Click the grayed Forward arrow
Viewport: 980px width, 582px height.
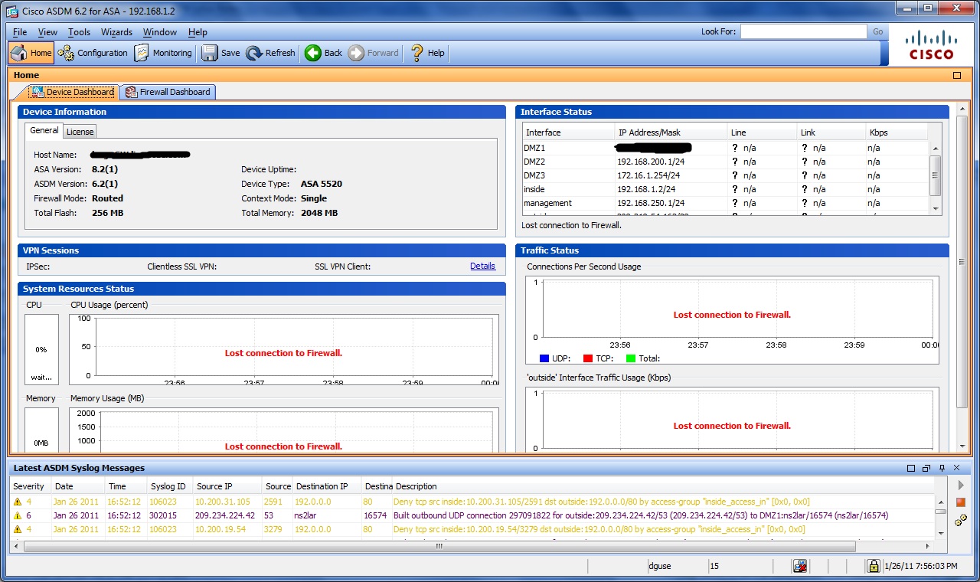tap(356, 53)
